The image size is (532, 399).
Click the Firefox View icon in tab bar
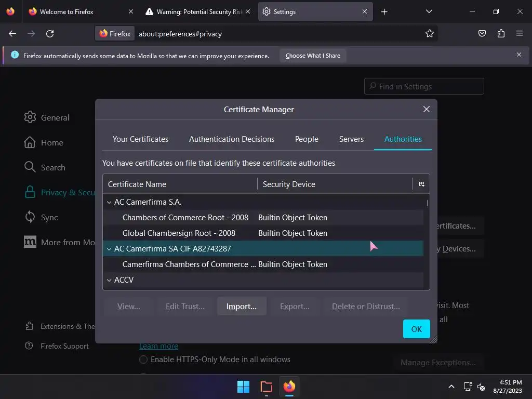tap(10, 11)
